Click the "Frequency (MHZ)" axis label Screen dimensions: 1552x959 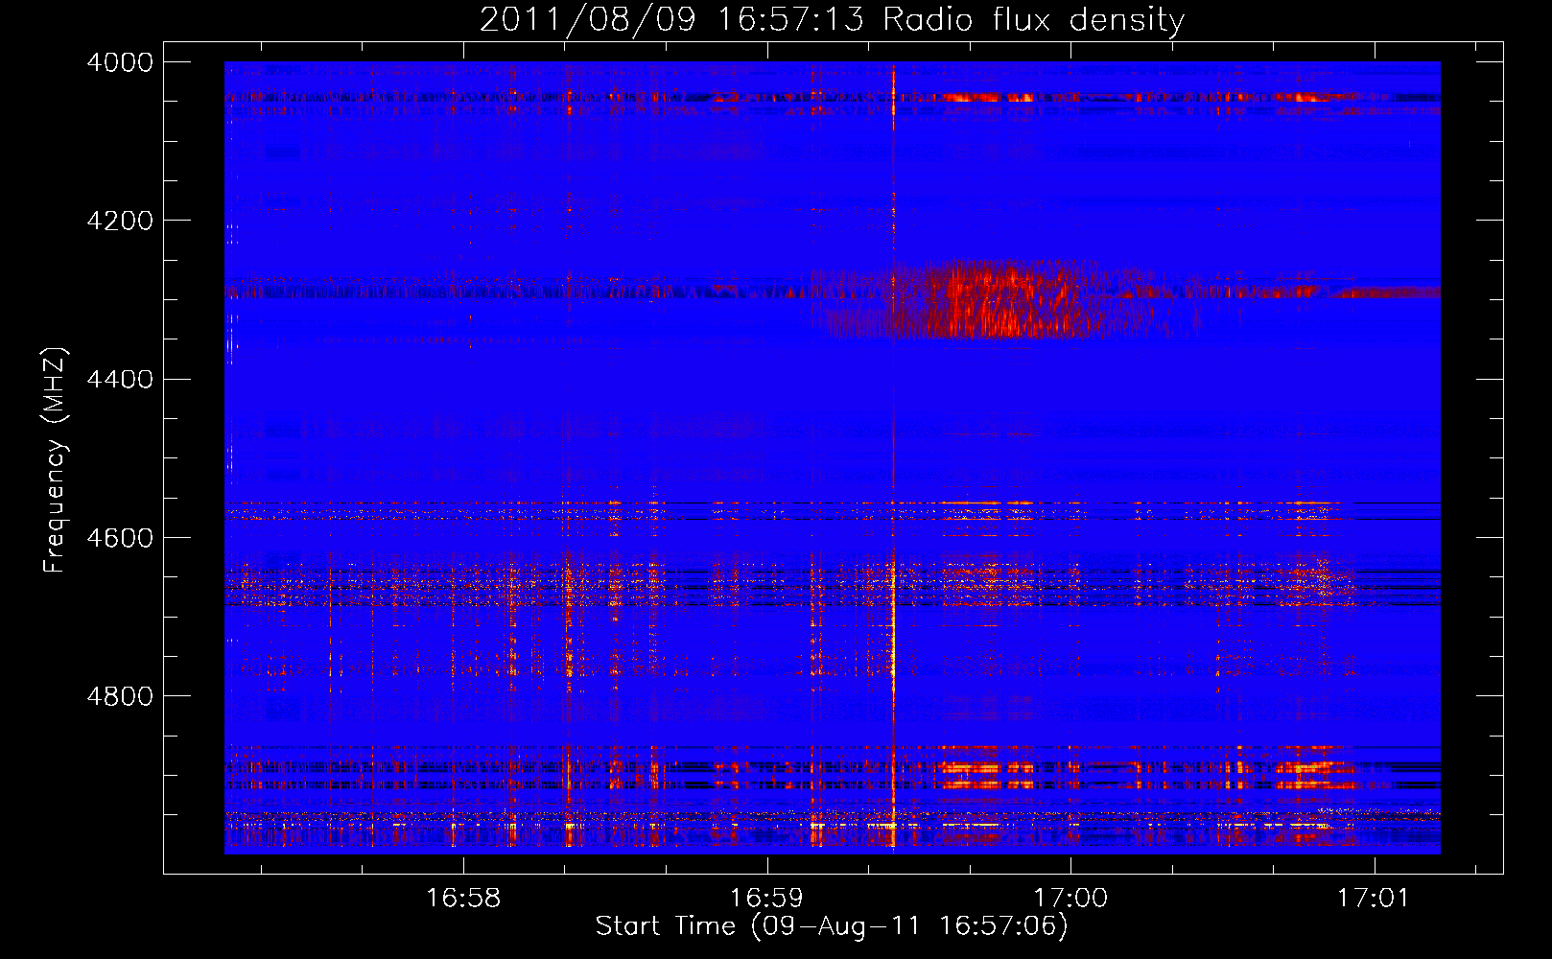point(55,460)
